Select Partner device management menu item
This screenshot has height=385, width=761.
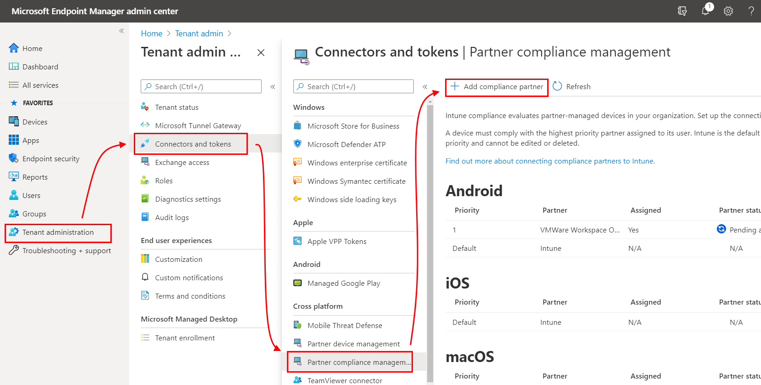[353, 344]
